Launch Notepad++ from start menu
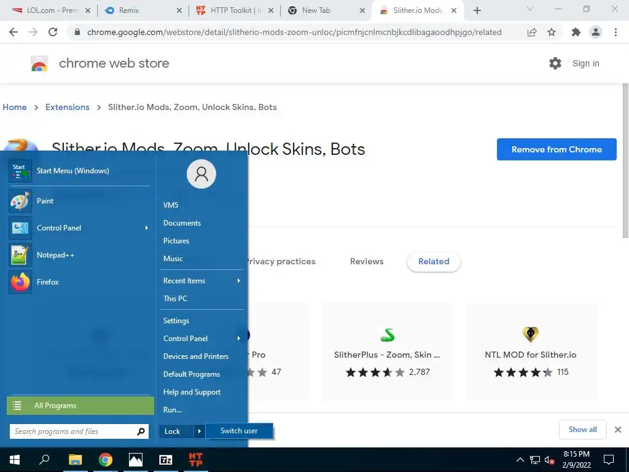 click(79, 255)
